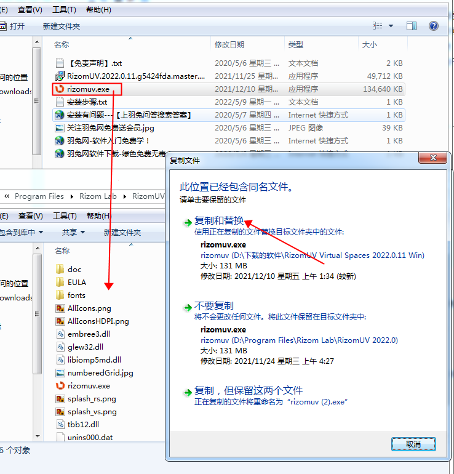Click the unins000.dat file icon
This screenshot has height=474, width=454.
click(x=60, y=437)
